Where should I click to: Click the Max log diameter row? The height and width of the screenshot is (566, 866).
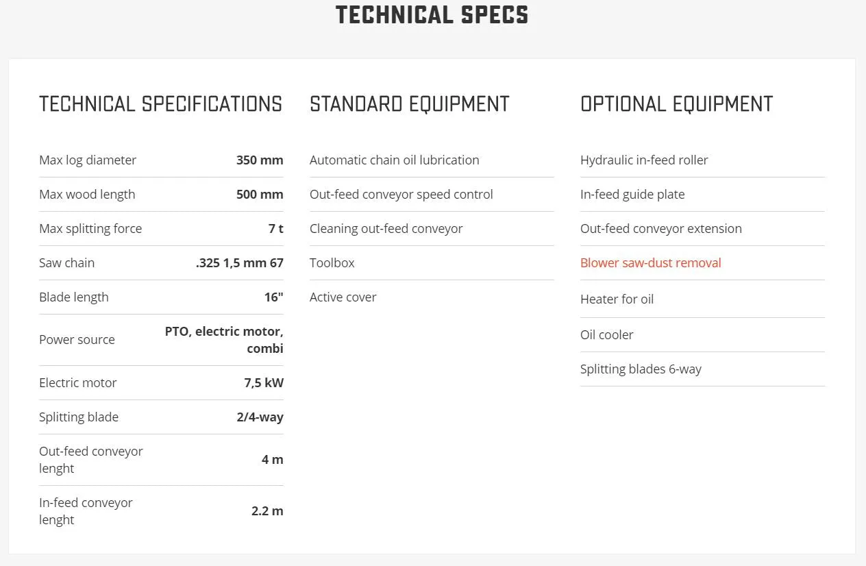pos(161,160)
